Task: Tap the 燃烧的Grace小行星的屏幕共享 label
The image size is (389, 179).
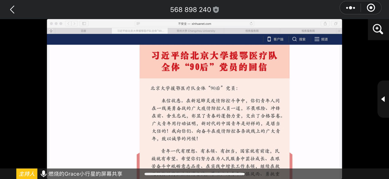Action: pos(85,174)
